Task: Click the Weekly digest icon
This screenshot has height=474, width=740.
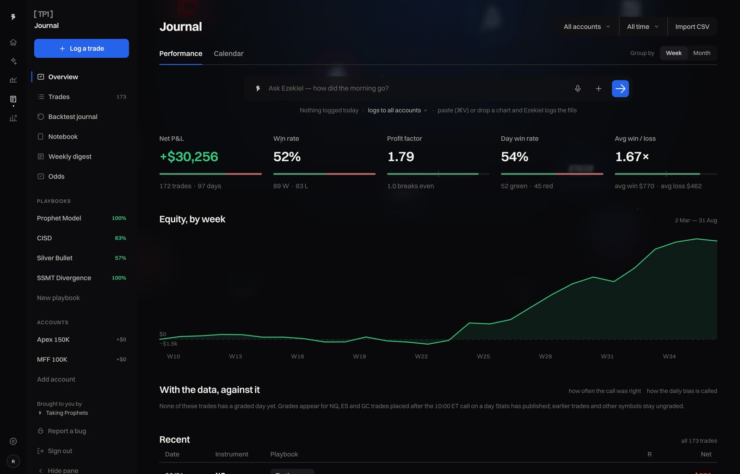Action: click(x=41, y=156)
